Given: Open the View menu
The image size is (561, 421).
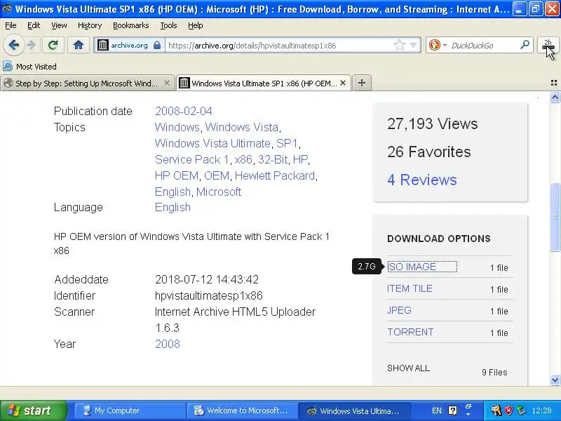Looking at the screenshot, I should point(59,25).
